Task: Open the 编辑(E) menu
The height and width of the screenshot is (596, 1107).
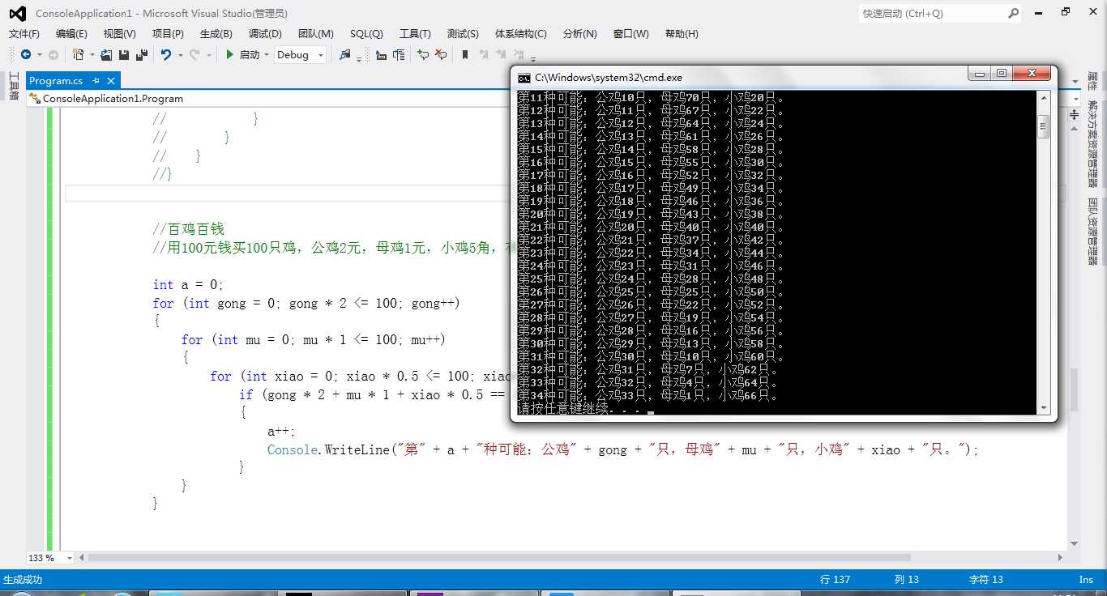Action: pyautogui.click(x=71, y=33)
